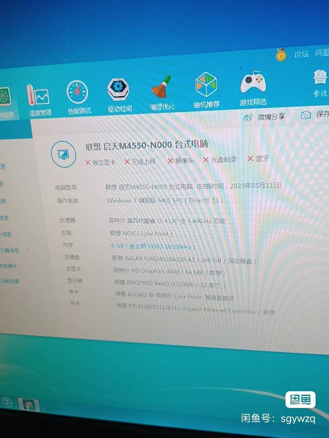Click the gold medal icon

[281, 55]
